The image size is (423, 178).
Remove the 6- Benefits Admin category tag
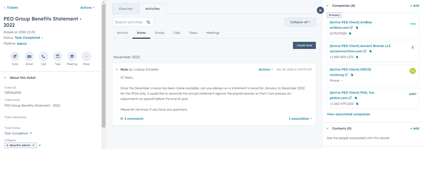click(33, 145)
